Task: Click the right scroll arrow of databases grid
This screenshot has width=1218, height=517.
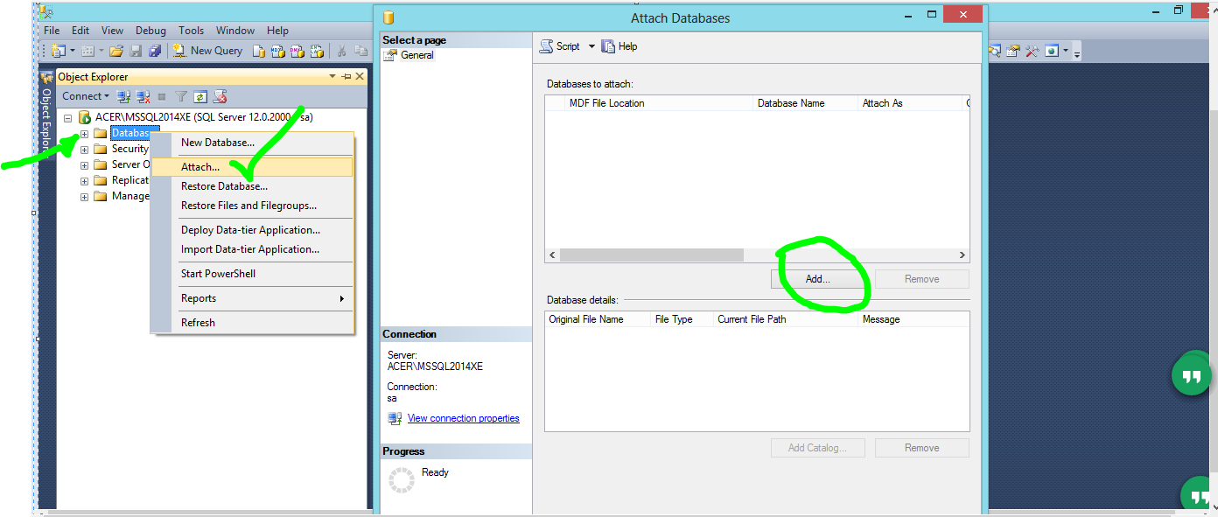Action: [962, 255]
